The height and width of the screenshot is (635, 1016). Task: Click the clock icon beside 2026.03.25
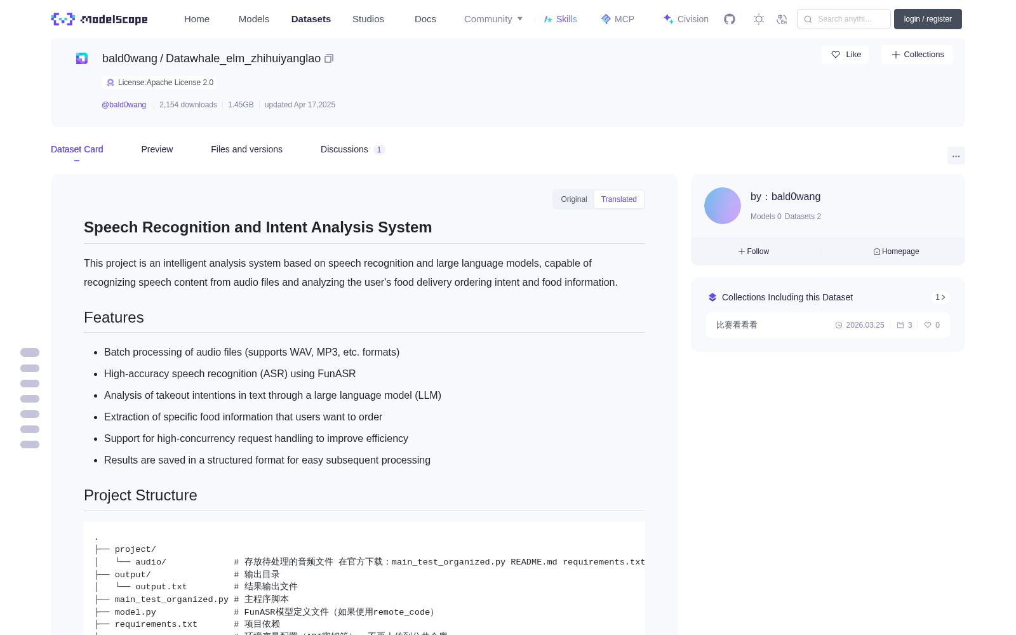click(x=839, y=325)
